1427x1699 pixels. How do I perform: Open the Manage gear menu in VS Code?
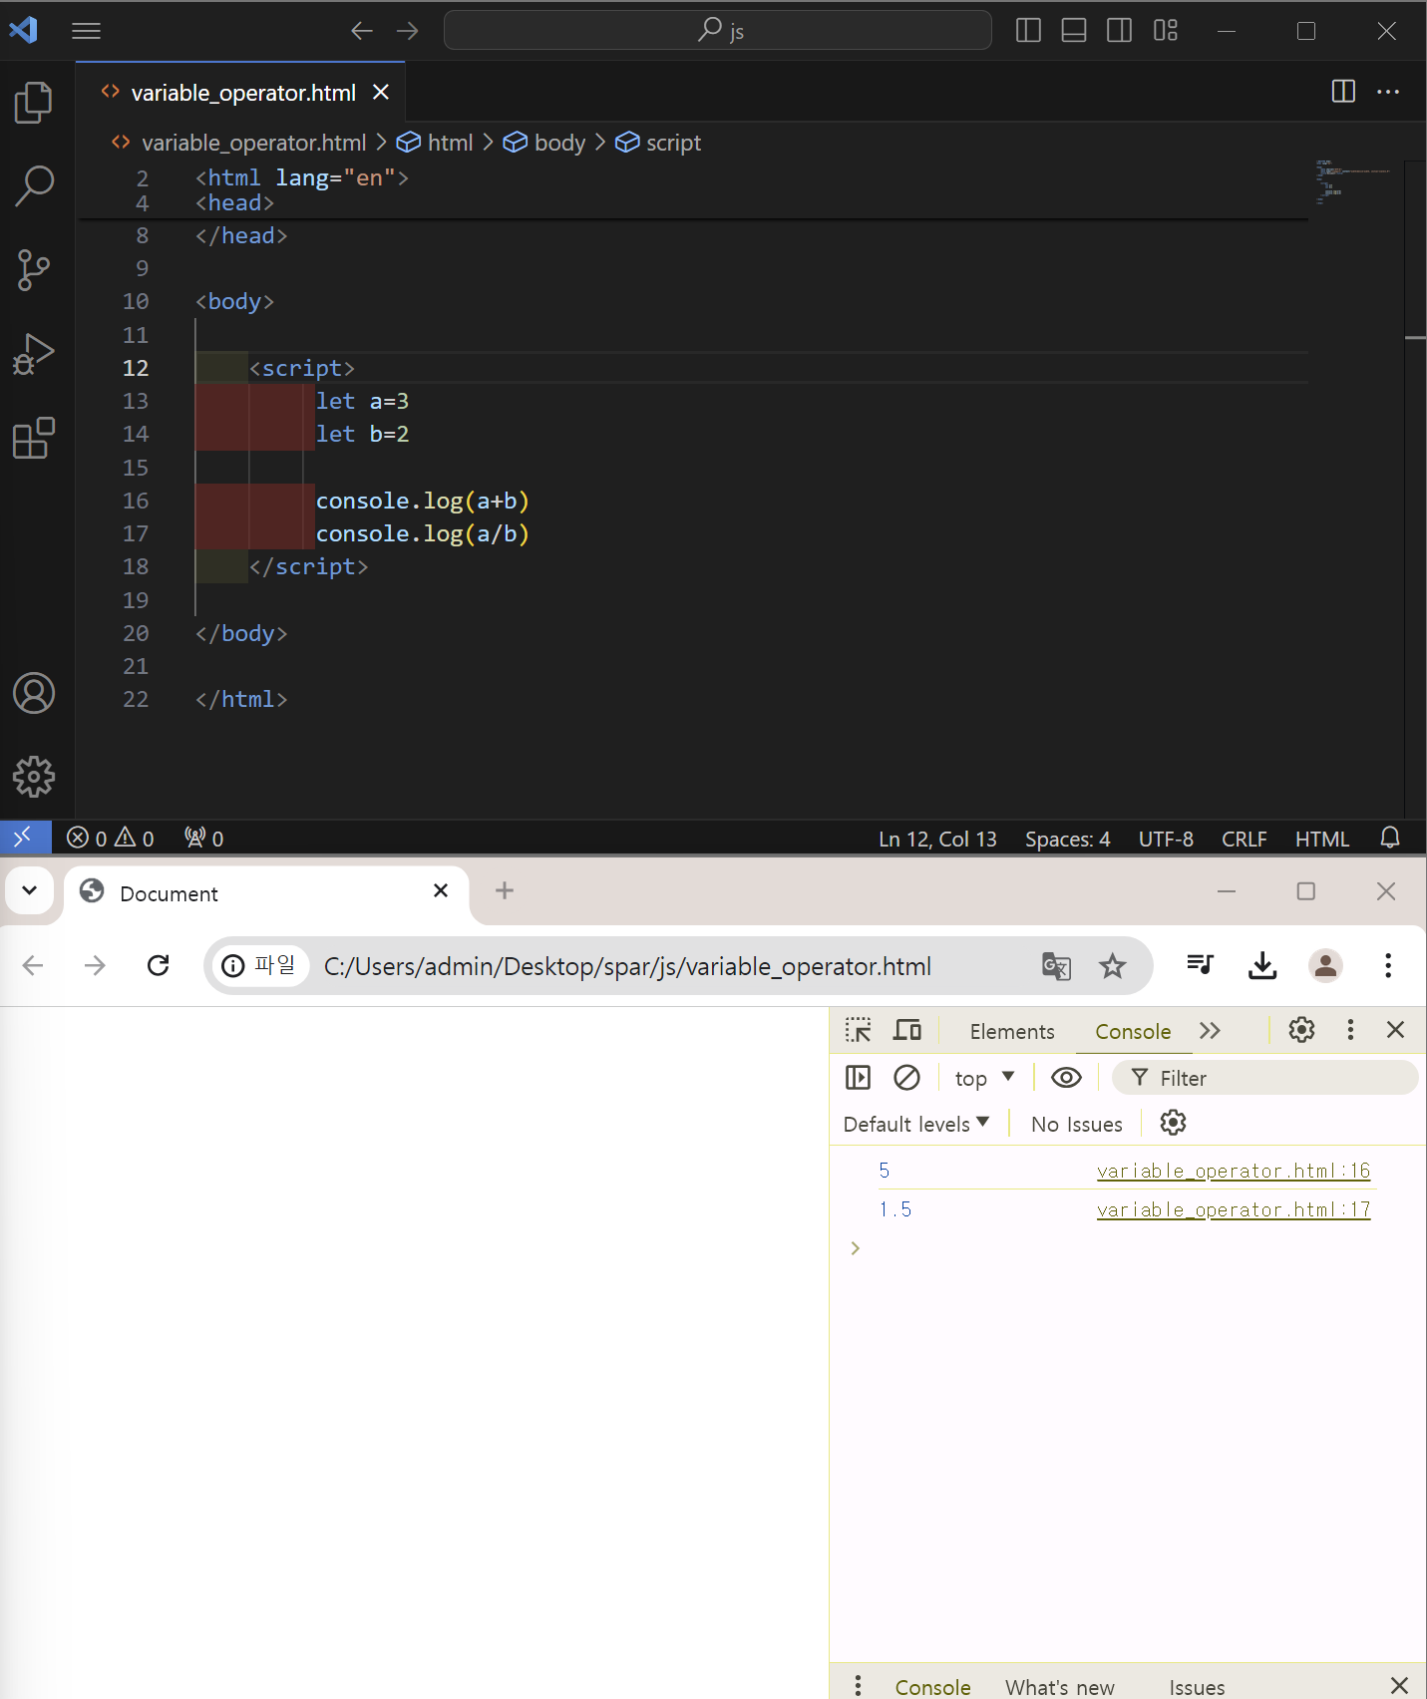pos(34,777)
